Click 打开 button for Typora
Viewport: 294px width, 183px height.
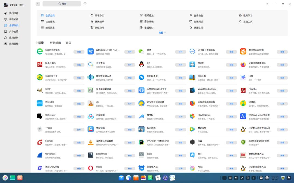coord(79,130)
